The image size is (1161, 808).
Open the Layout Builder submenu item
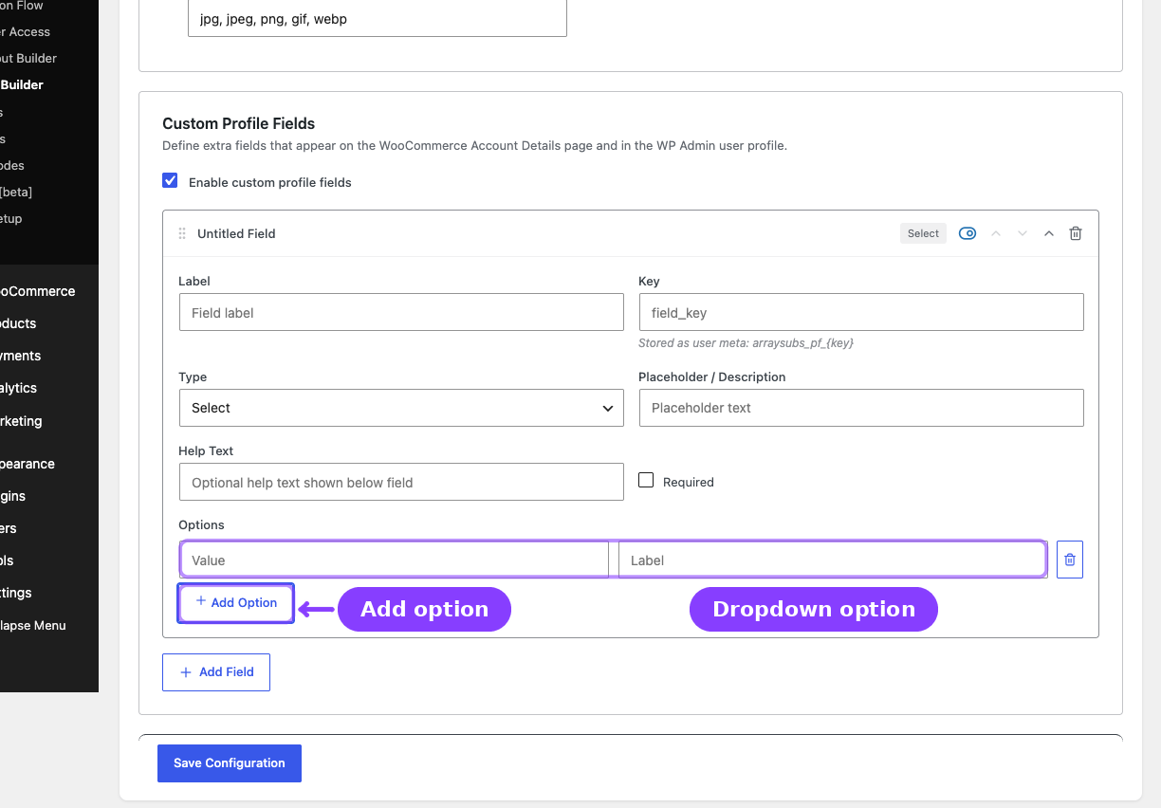click(28, 58)
